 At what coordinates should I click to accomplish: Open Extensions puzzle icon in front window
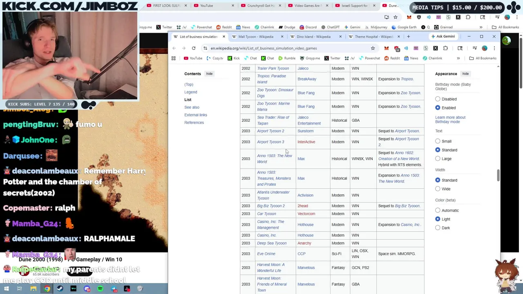pos(445,48)
